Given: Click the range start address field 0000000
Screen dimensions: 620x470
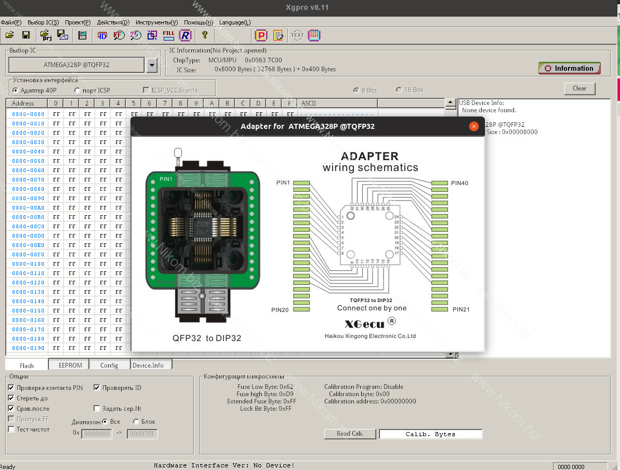Looking at the screenshot, I should pyautogui.click(x=97, y=434).
